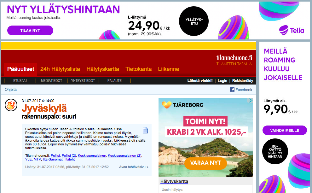Open the ETUSIVU menu item
Viewport: 312px width, 193px height.
click(20, 81)
